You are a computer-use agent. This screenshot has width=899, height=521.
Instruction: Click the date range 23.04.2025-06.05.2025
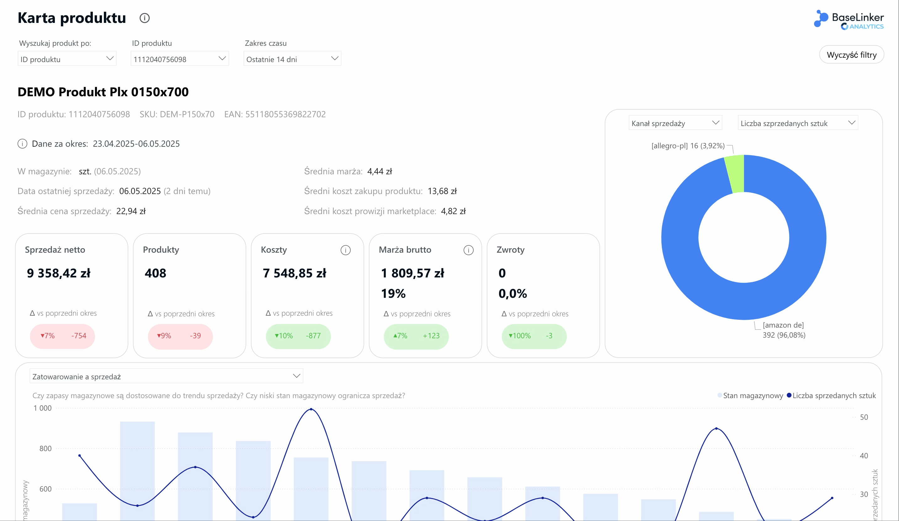tap(136, 144)
